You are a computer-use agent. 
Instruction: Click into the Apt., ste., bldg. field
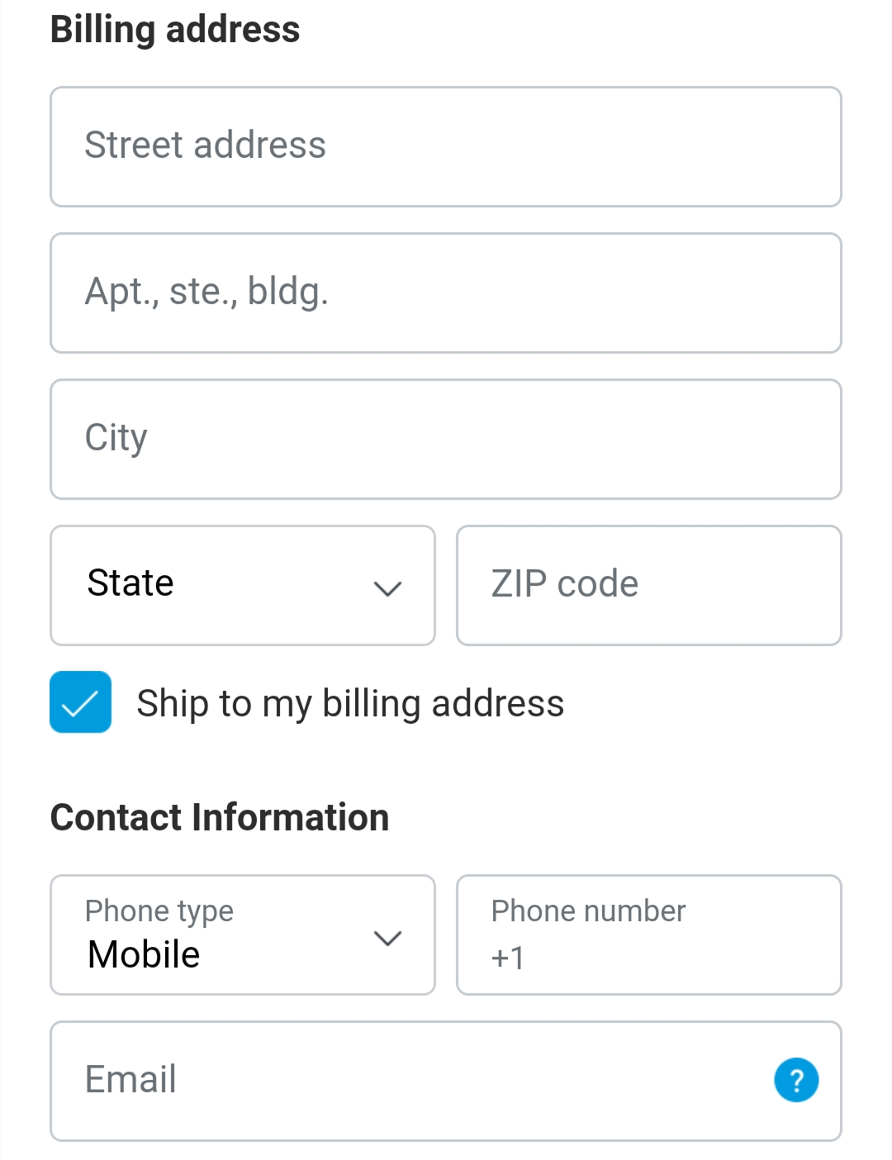click(x=446, y=292)
